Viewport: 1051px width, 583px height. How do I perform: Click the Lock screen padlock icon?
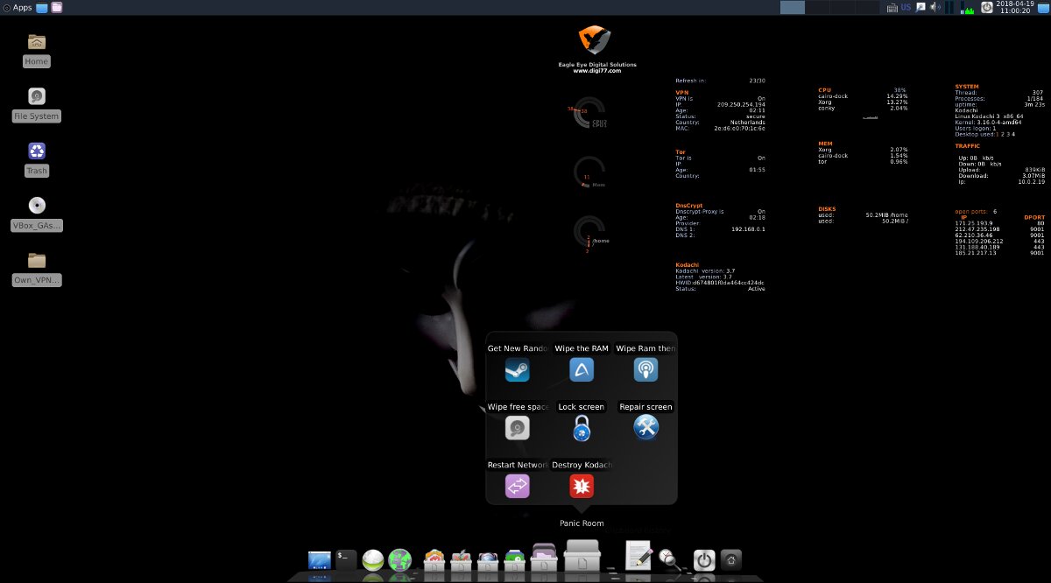pos(582,428)
